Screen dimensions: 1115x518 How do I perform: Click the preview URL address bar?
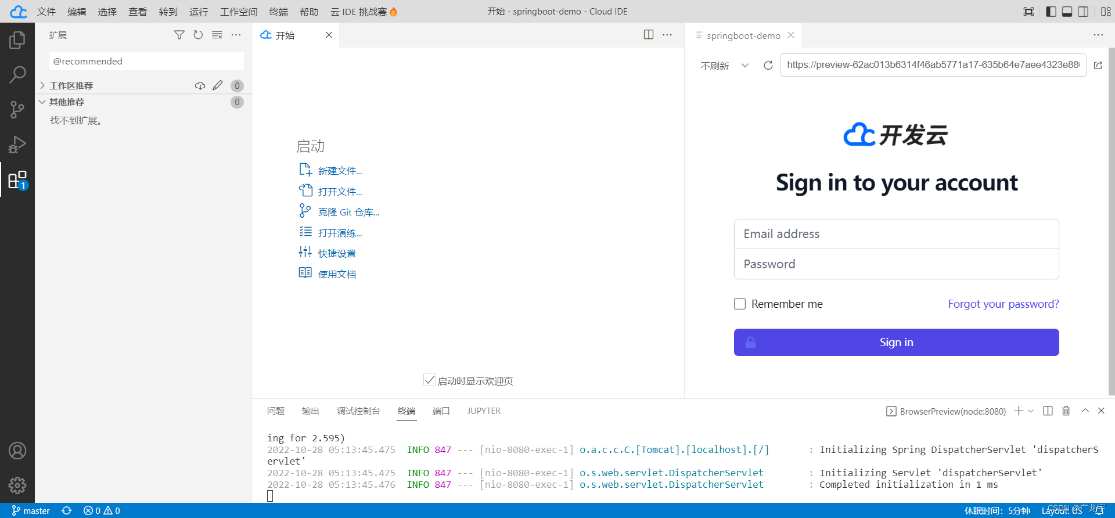point(933,65)
